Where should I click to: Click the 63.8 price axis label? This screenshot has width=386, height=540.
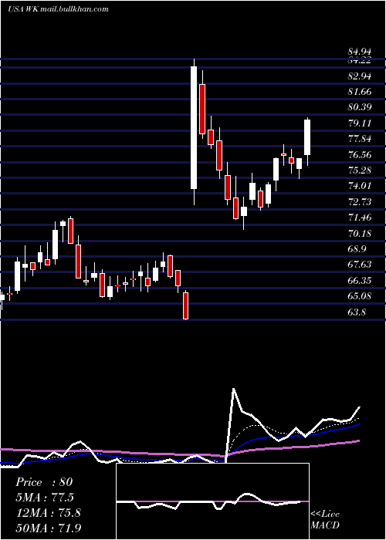tap(357, 312)
